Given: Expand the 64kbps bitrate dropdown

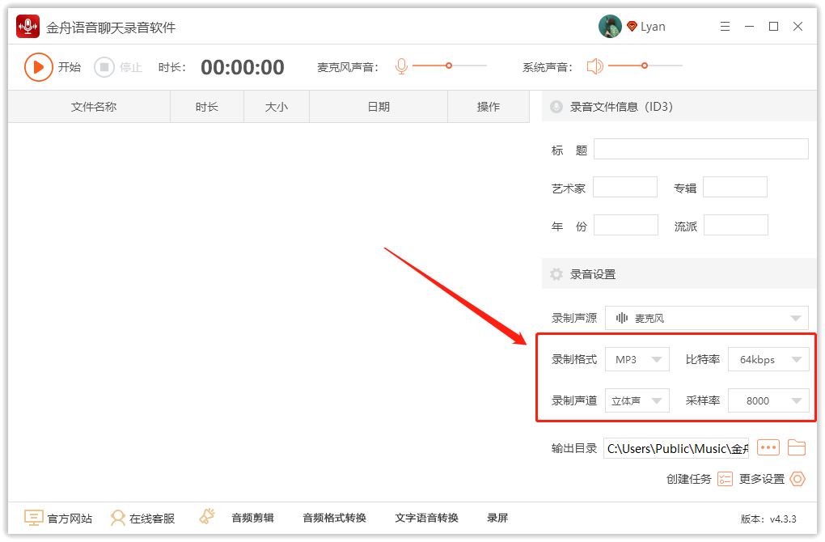Looking at the screenshot, I should [768, 359].
